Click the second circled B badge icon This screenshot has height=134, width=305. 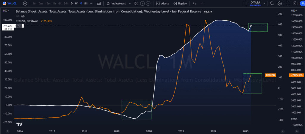148,4
